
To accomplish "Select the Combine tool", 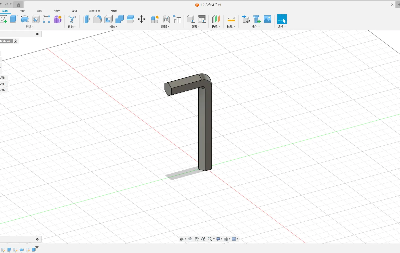I will coord(120,19).
